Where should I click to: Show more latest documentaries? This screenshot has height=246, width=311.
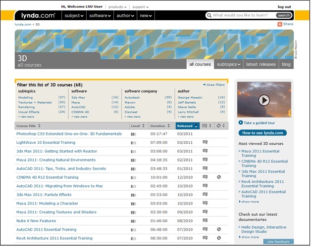pyautogui.click(x=249, y=237)
